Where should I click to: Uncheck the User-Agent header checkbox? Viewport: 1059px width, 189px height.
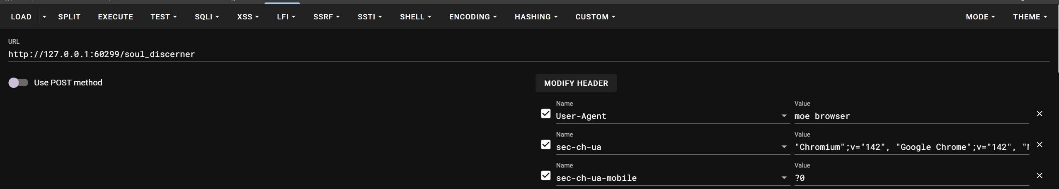click(546, 114)
